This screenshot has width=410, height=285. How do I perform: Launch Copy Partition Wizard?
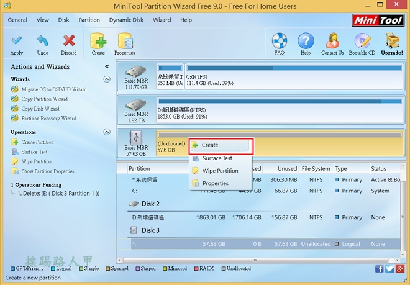pos(45,99)
